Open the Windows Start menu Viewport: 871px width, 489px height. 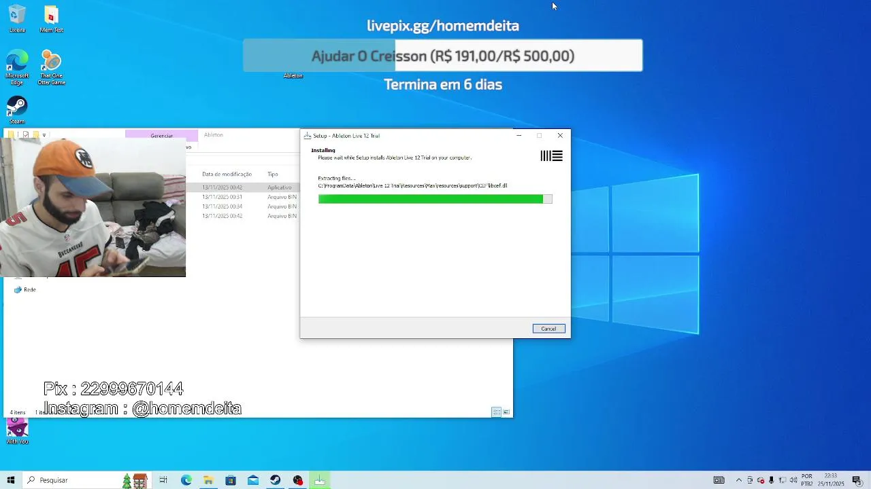pyautogui.click(x=11, y=480)
